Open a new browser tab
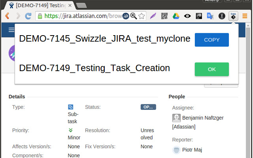 (x=81, y=5)
